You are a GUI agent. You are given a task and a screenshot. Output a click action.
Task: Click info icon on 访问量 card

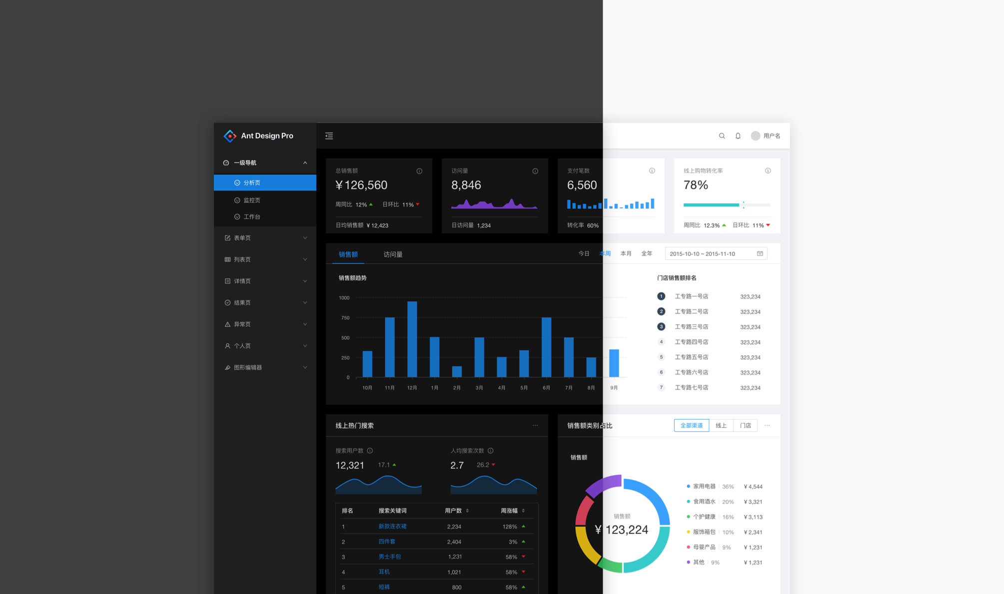coord(535,171)
